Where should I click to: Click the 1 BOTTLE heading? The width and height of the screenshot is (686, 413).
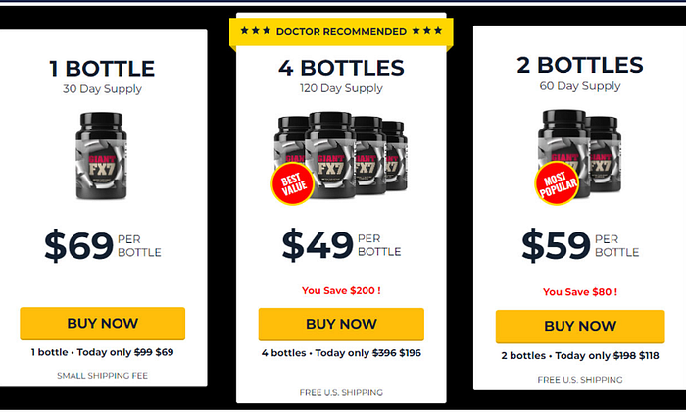pyautogui.click(x=102, y=69)
